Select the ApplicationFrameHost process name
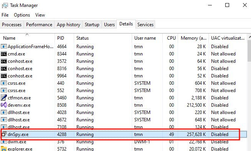Screen dimensions: 251x151 30,47
